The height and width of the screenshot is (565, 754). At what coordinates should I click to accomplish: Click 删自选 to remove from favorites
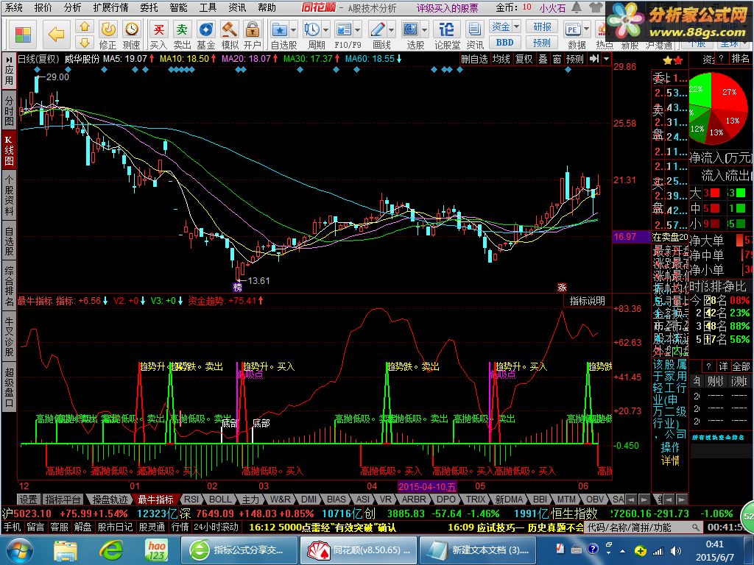pos(474,59)
